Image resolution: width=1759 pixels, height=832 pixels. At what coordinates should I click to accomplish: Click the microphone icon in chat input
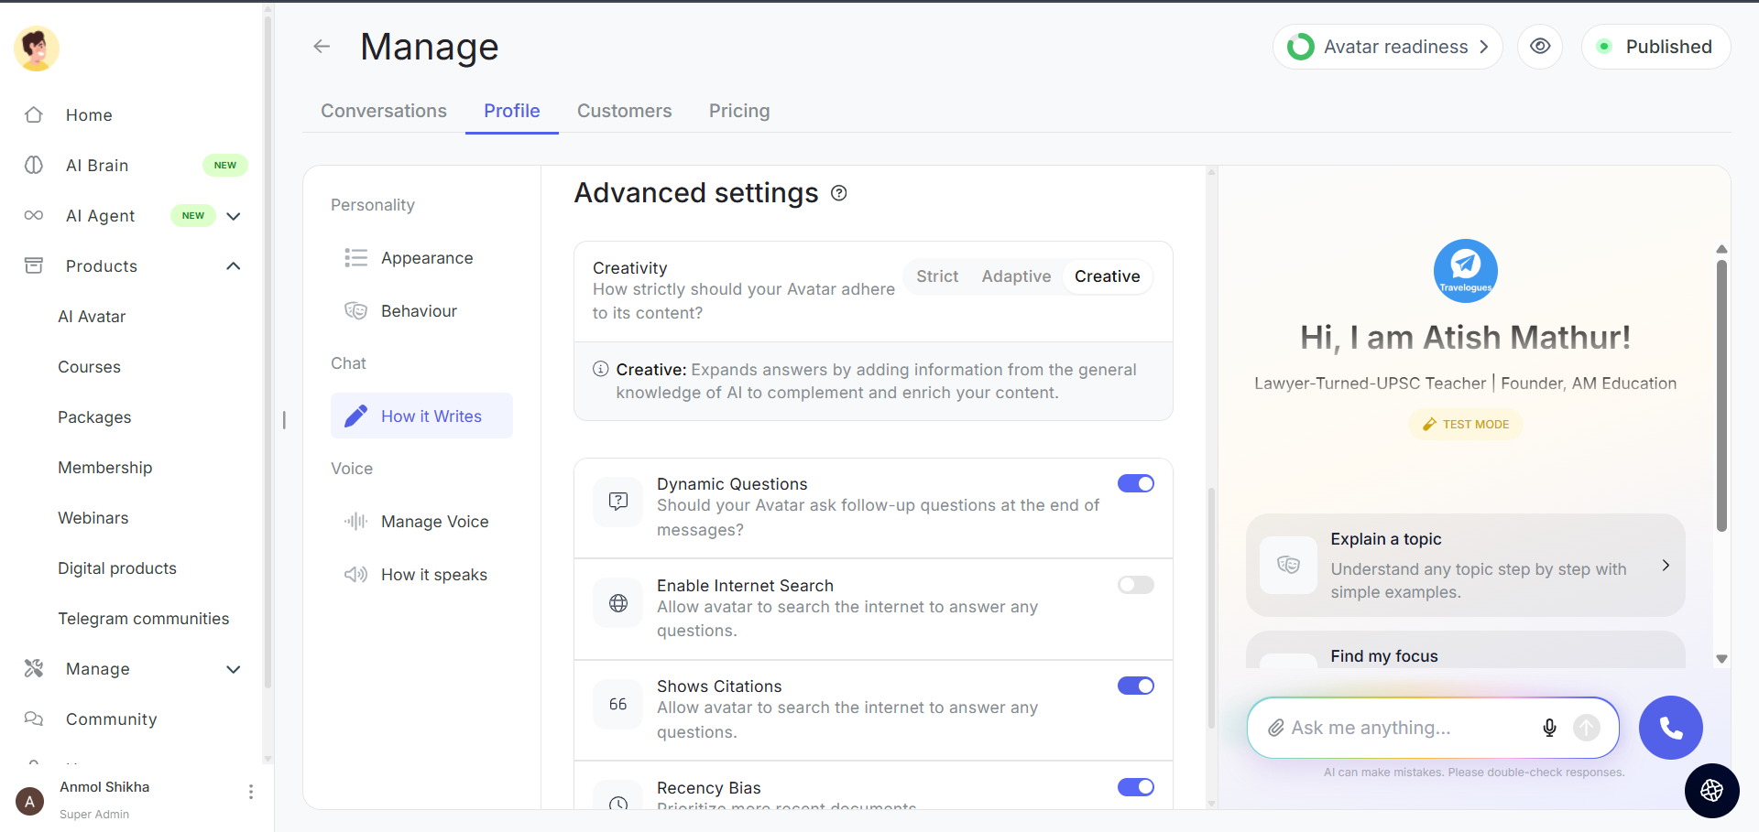point(1549,728)
